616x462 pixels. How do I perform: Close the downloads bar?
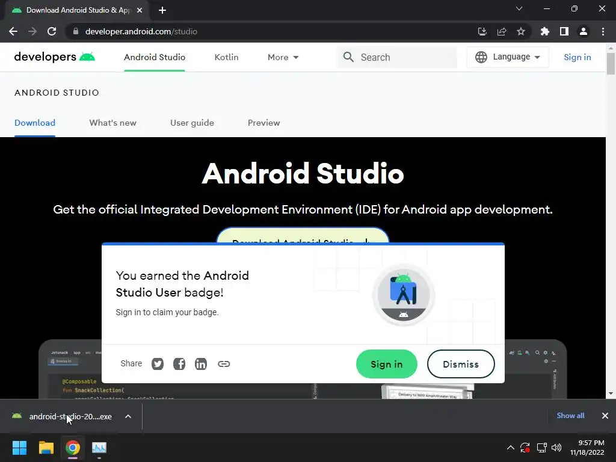point(605,416)
